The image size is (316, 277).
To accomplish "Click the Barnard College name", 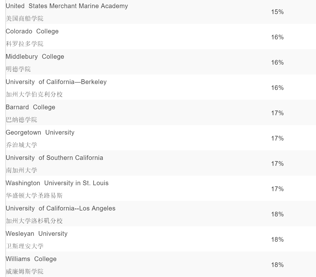I will click(x=30, y=107).
